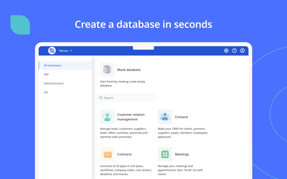287x179 pixels.
Task: Click 'Contracts of all types in one place' text
Action: [x=126, y=170]
